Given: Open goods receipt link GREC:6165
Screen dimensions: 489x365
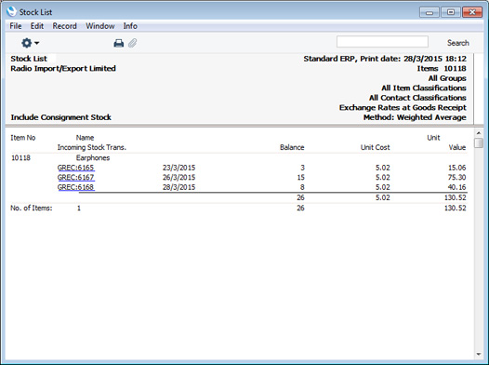Looking at the screenshot, I should click(76, 168).
